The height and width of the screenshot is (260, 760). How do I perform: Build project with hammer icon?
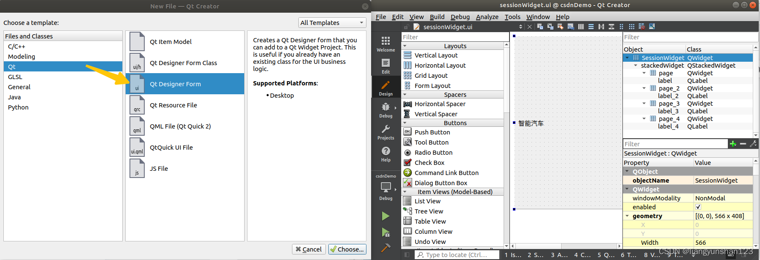pyautogui.click(x=386, y=248)
